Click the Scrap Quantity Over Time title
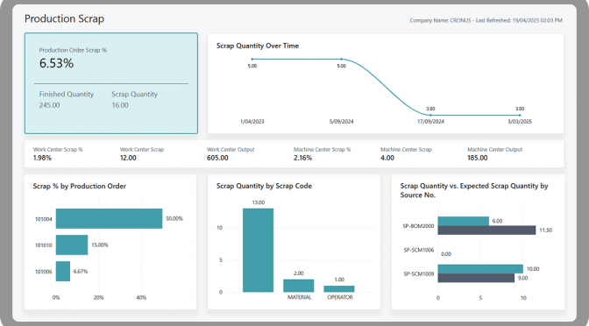589x326 pixels. click(x=258, y=46)
